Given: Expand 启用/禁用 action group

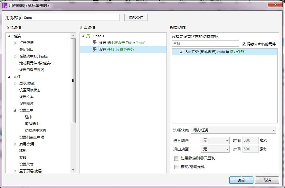Looking at the screenshot, I should (x=15, y=144).
